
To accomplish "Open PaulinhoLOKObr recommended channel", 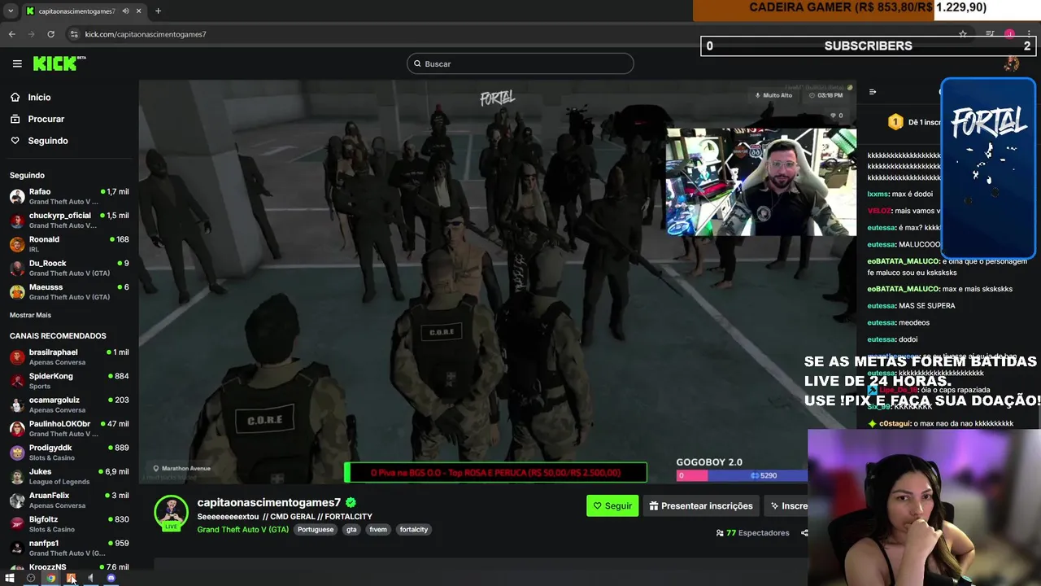I will coord(69,428).
